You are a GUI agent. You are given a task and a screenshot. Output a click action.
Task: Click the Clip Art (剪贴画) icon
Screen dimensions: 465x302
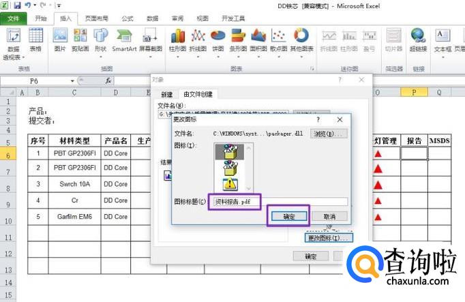point(80,40)
